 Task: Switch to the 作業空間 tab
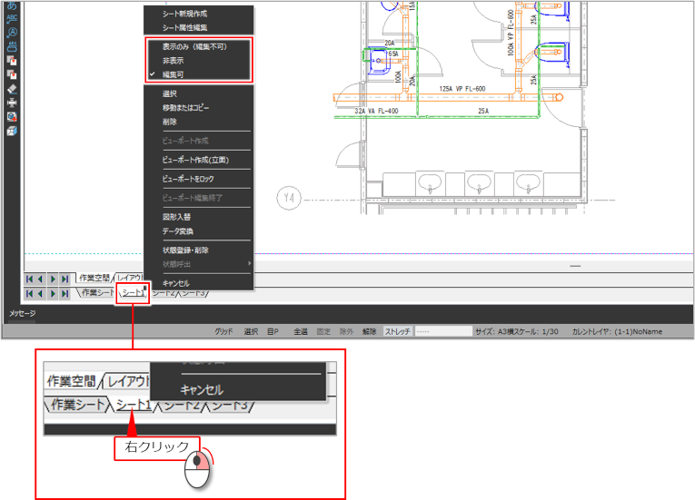tap(94, 279)
